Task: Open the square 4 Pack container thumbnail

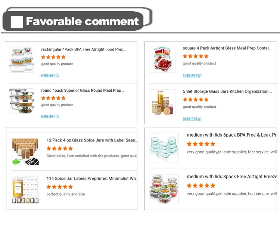Action: click(x=162, y=59)
